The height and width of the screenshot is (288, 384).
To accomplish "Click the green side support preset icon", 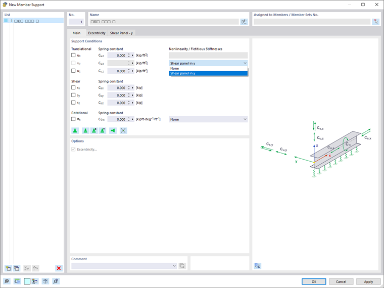I will click(x=113, y=130).
